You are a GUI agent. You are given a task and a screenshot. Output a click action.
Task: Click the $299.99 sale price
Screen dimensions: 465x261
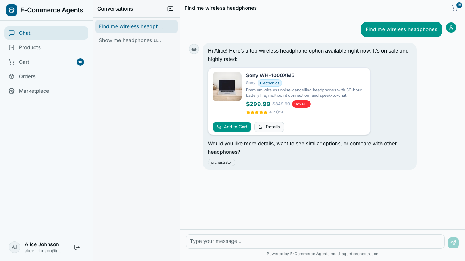258,104
